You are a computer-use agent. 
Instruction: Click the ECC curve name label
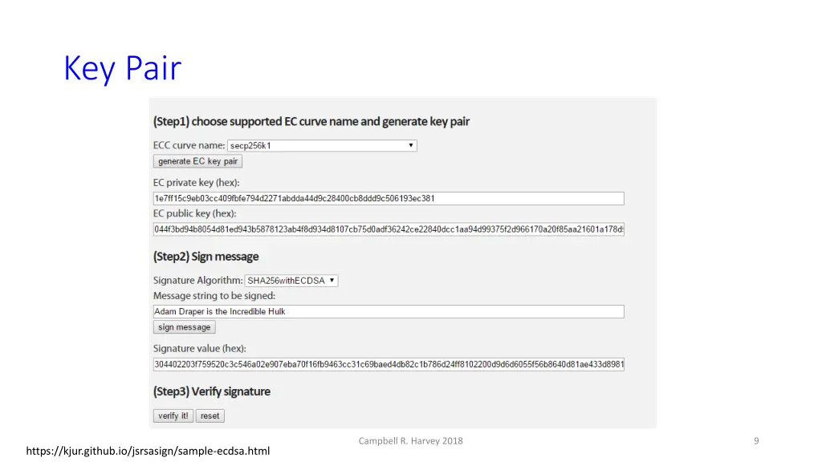click(189, 146)
